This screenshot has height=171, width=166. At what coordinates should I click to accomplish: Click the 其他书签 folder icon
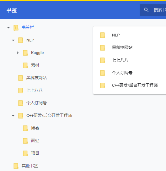coord(16,166)
